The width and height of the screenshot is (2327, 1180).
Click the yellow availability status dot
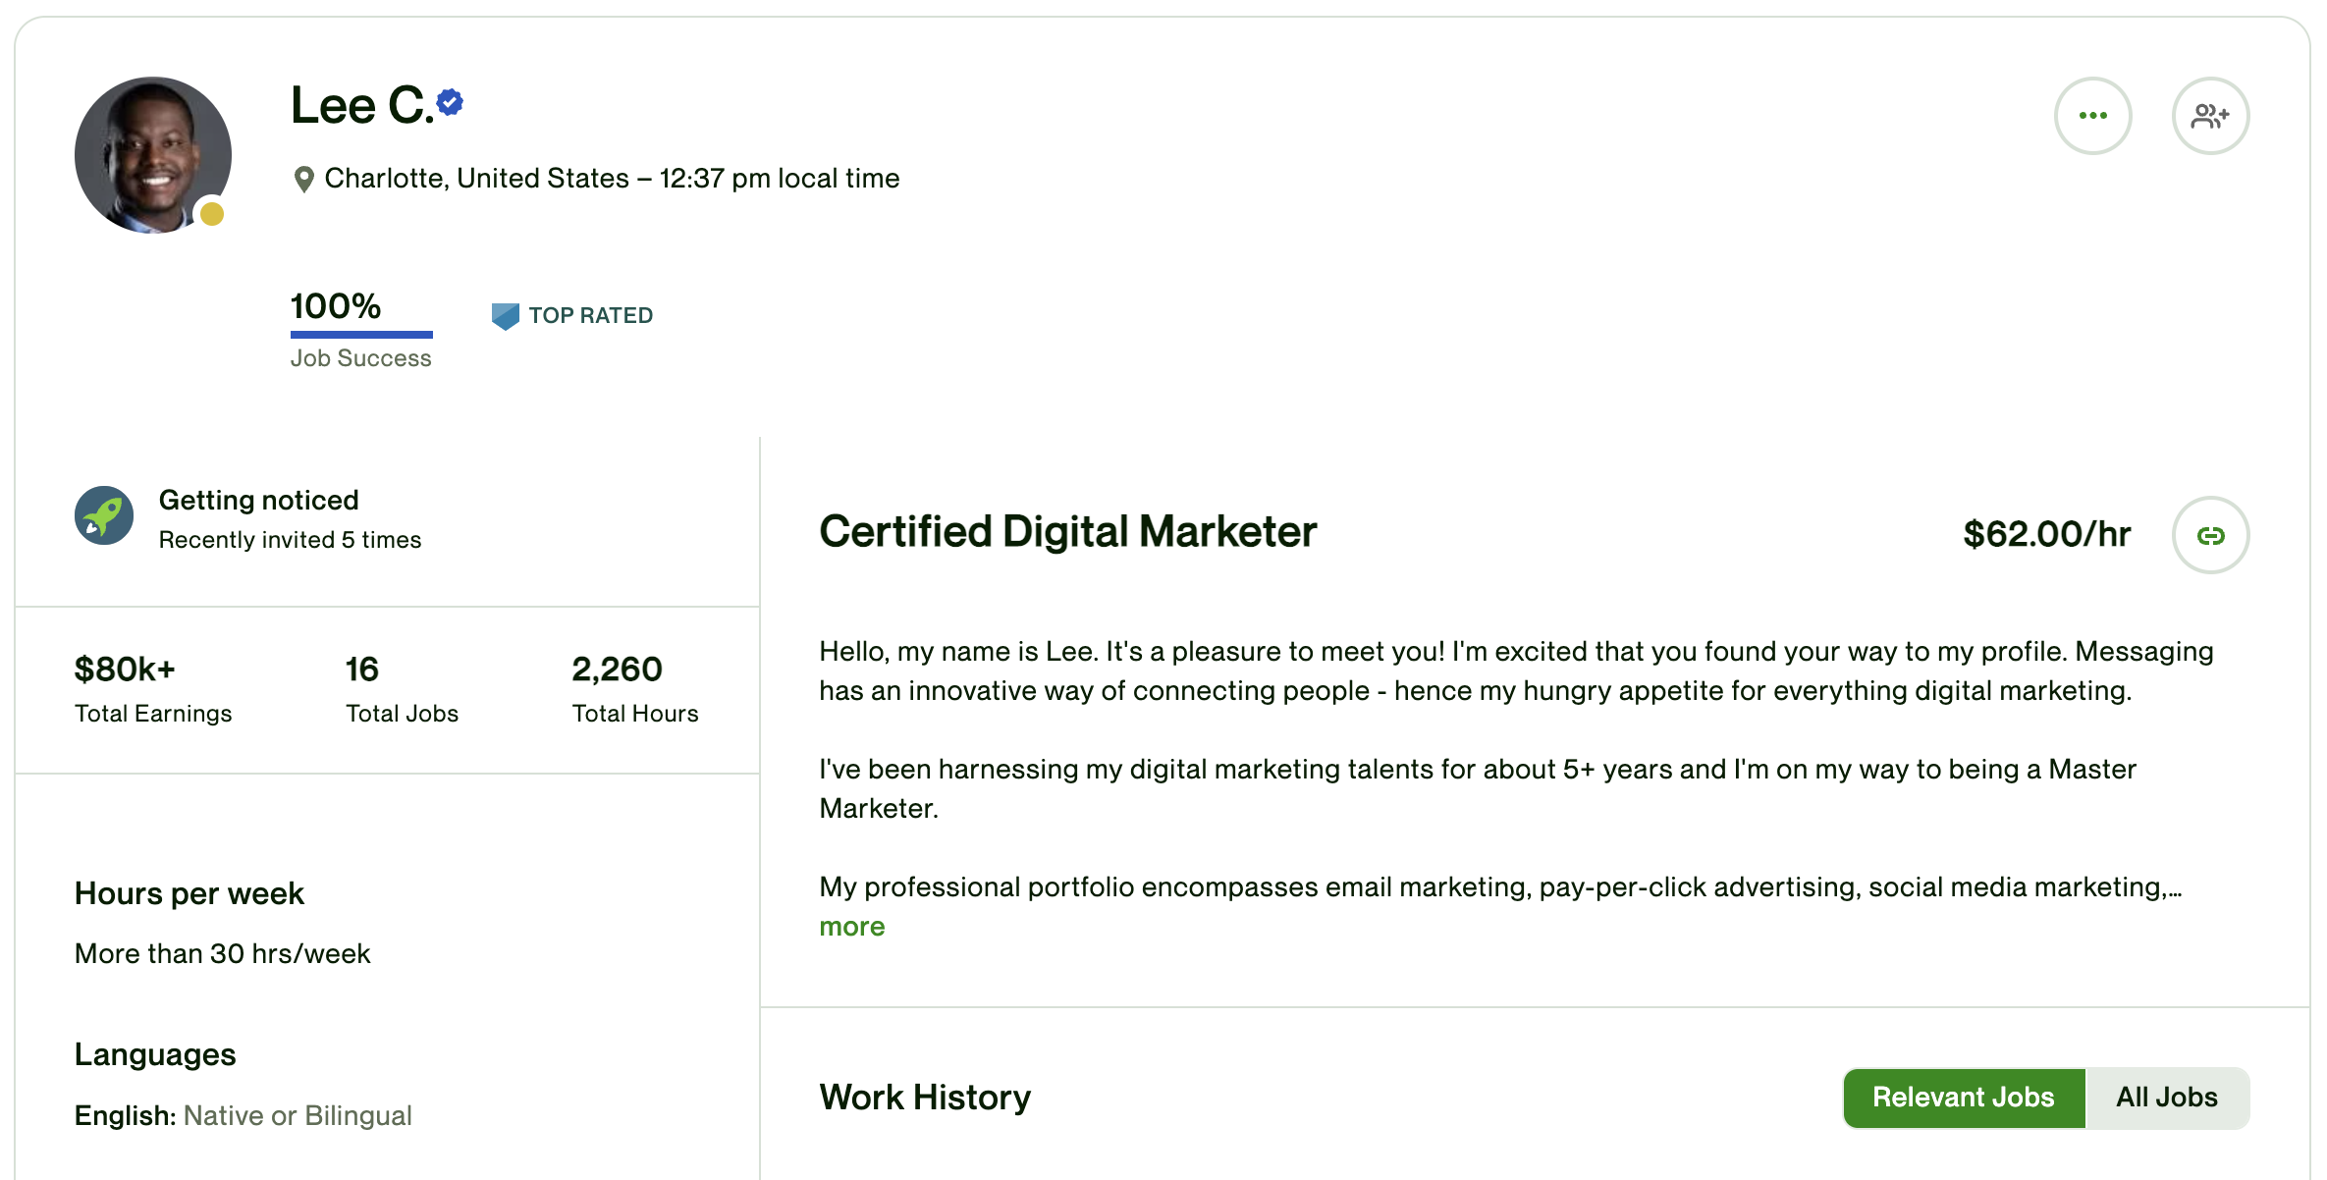click(x=212, y=214)
